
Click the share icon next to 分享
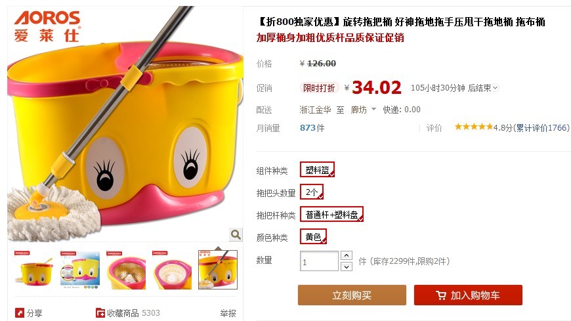(19, 313)
